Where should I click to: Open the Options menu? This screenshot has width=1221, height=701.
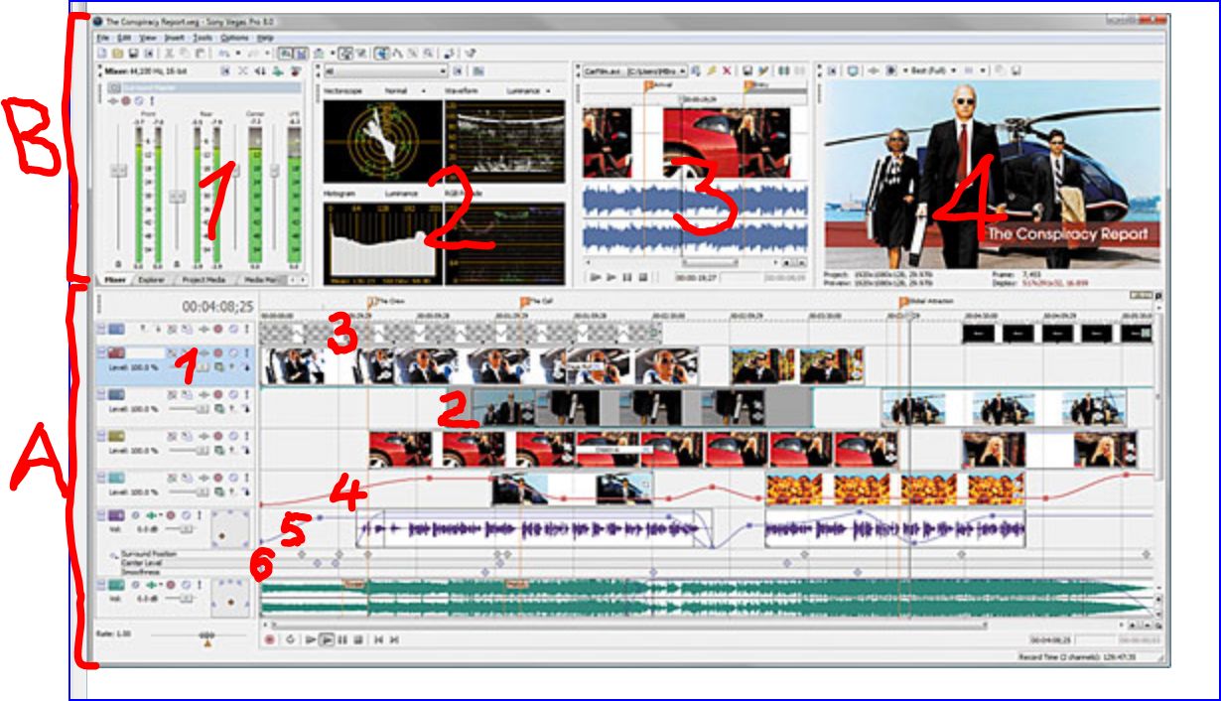(234, 38)
